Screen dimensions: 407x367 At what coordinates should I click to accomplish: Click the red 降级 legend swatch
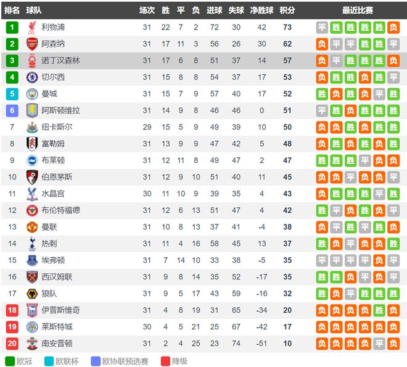tap(165, 361)
